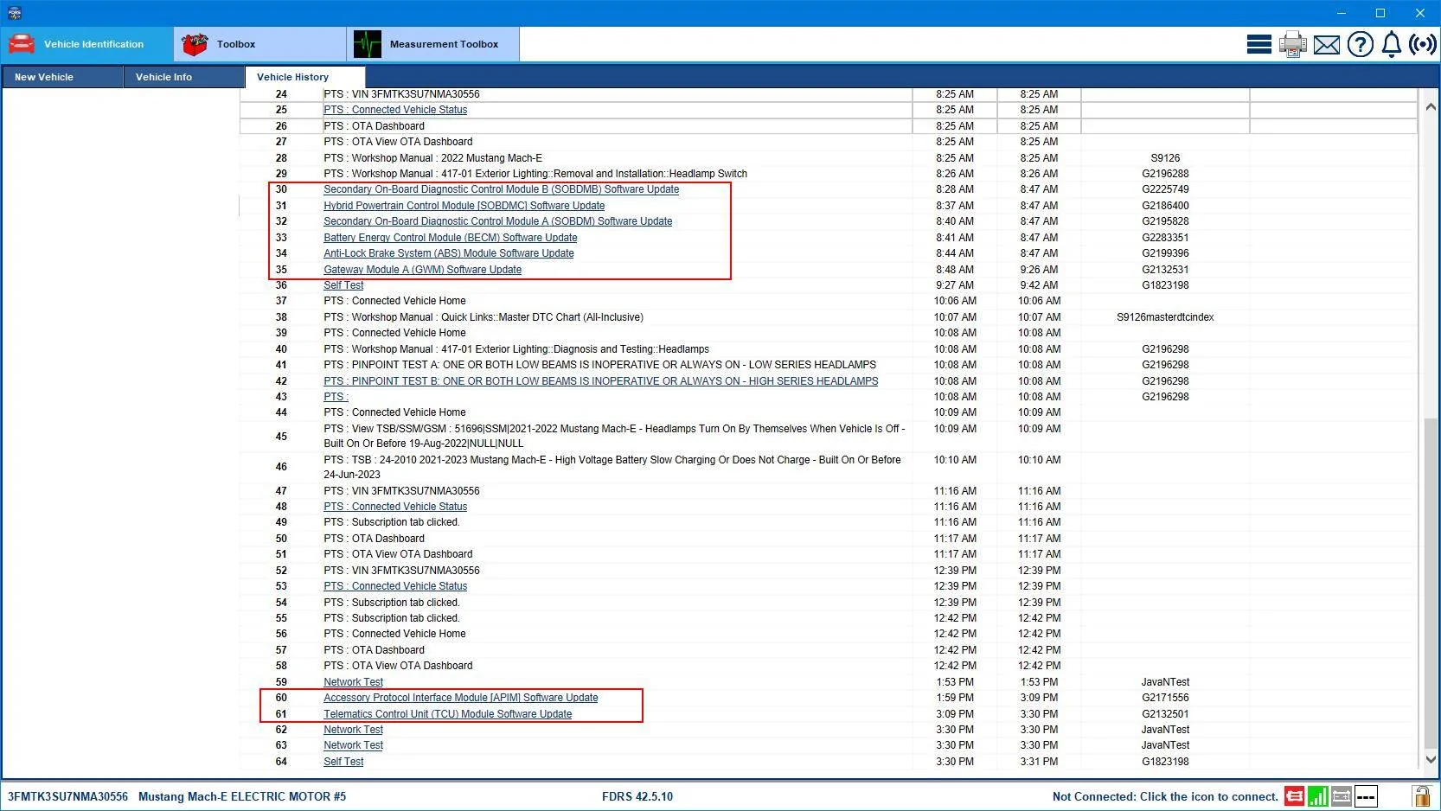Click the scrollbar down arrow in history list

click(x=1430, y=760)
